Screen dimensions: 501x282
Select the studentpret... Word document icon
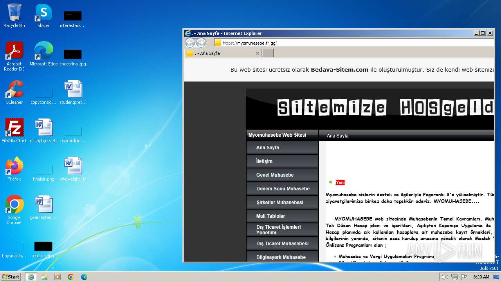click(73, 92)
